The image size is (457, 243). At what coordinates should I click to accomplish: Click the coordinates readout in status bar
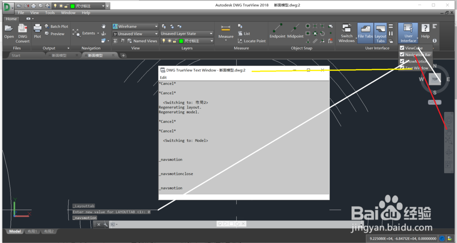click(403, 238)
